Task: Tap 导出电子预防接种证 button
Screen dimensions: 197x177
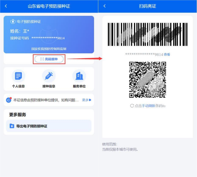Action: click(x=49, y=126)
